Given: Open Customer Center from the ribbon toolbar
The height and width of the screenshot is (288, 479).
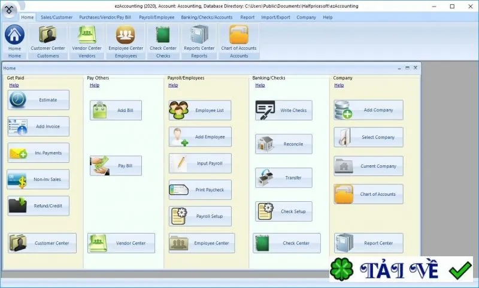Looking at the screenshot, I should click(48, 38).
